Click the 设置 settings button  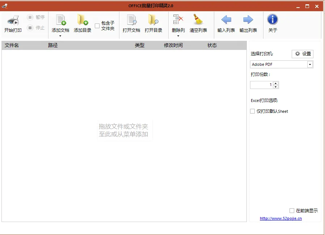click(x=303, y=54)
